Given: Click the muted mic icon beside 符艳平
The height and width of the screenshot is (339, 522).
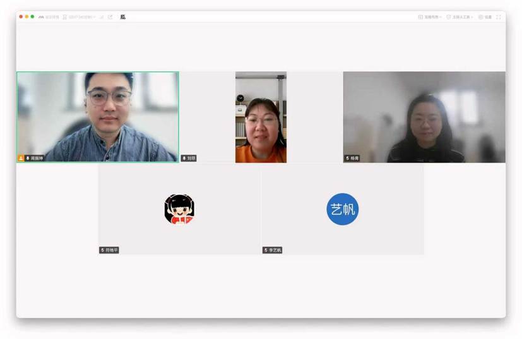Looking at the screenshot, I should [x=102, y=250].
